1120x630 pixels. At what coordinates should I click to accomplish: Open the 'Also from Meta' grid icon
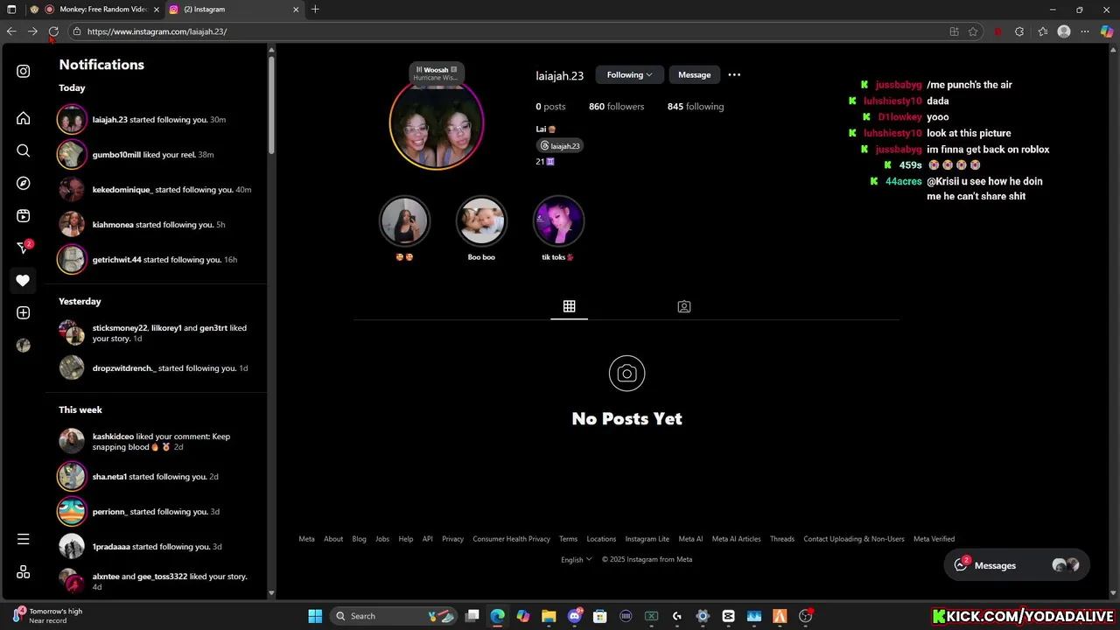pyautogui.click(x=24, y=571)
